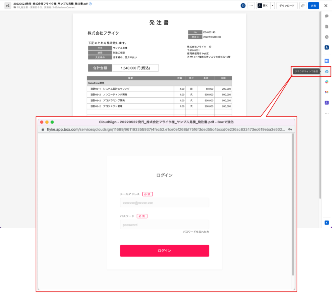Viewport: 332px width, 294px height.
Task: Open the activity icon in Box sidebar
Action: [327, 37]
